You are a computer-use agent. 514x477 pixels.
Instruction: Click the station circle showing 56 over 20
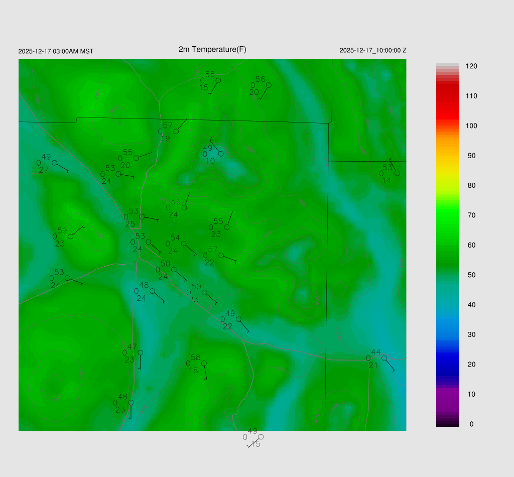click(x=269, y=85)
